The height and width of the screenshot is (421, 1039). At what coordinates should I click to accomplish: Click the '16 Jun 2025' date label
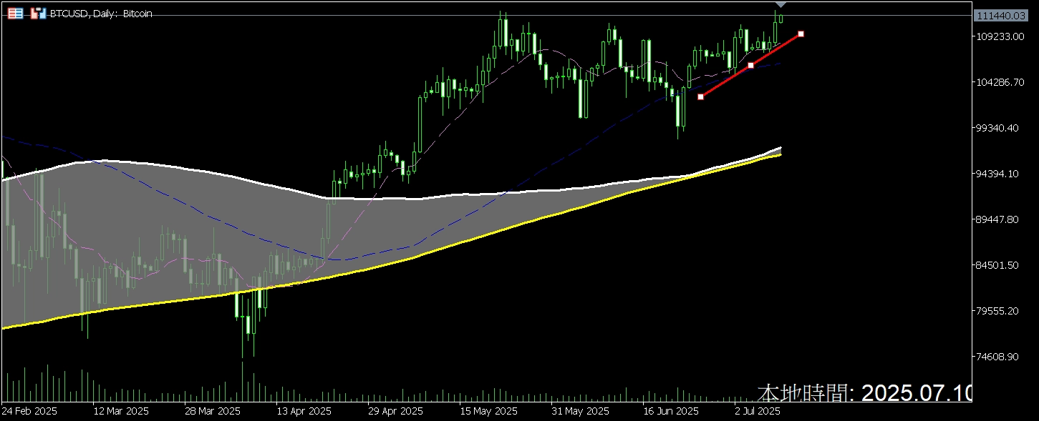click(672, 412)
